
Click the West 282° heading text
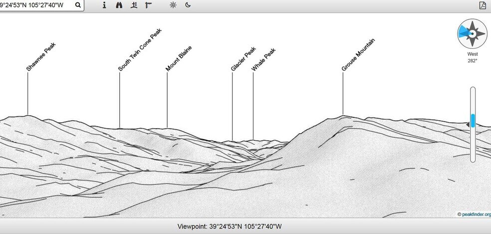point(472,57)
